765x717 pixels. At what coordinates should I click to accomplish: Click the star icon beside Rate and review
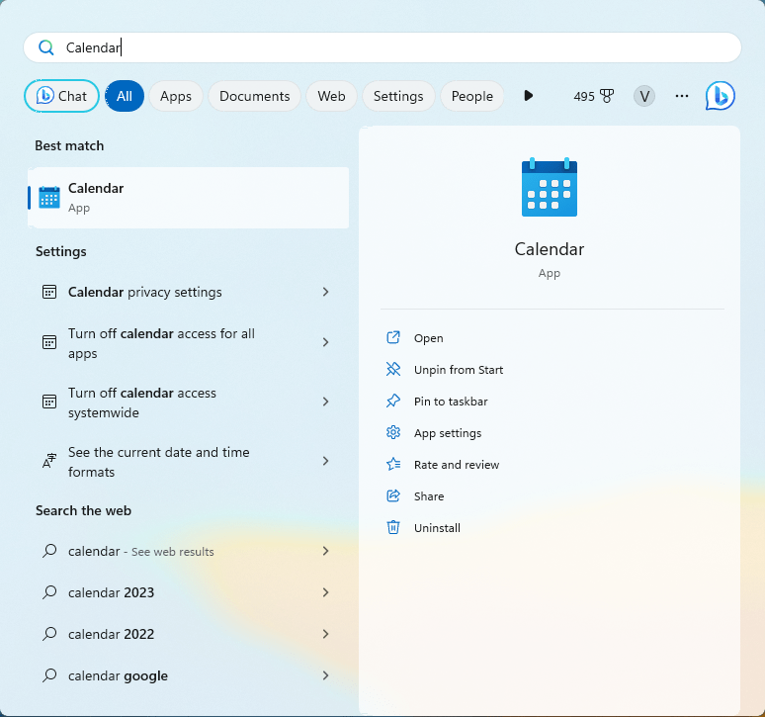pos(393,464)
